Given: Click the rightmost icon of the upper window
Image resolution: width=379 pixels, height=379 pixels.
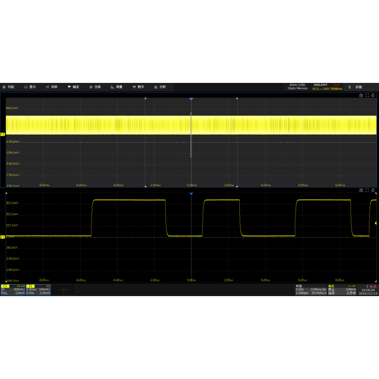Looking at the screenshot, I should (x=373, y=95).
